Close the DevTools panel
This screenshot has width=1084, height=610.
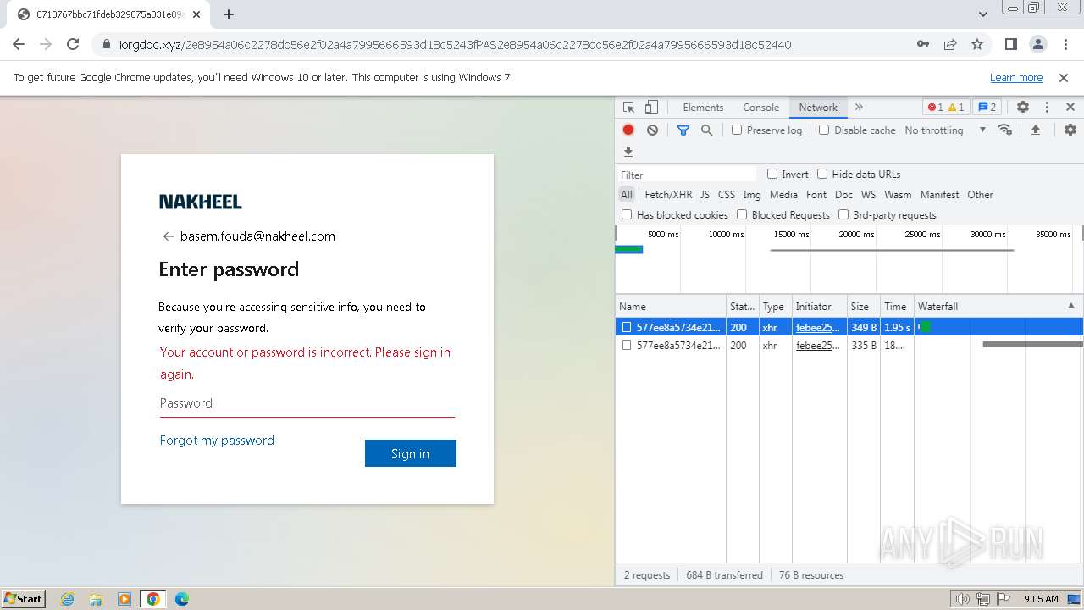click(1070, 108)
